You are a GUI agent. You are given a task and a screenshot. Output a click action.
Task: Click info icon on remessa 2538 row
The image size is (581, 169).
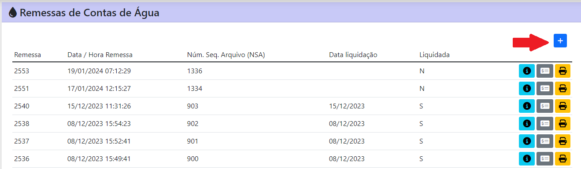coord(526,123)
